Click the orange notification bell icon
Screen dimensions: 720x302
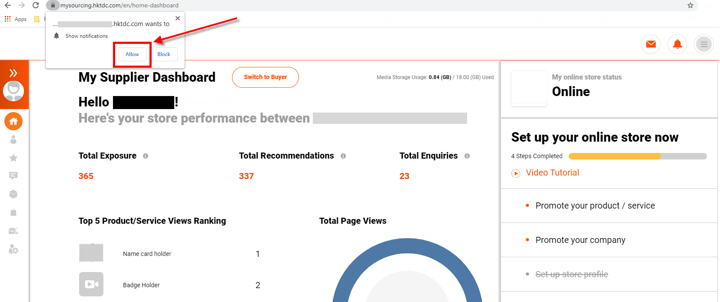click(x=677, y=44)
